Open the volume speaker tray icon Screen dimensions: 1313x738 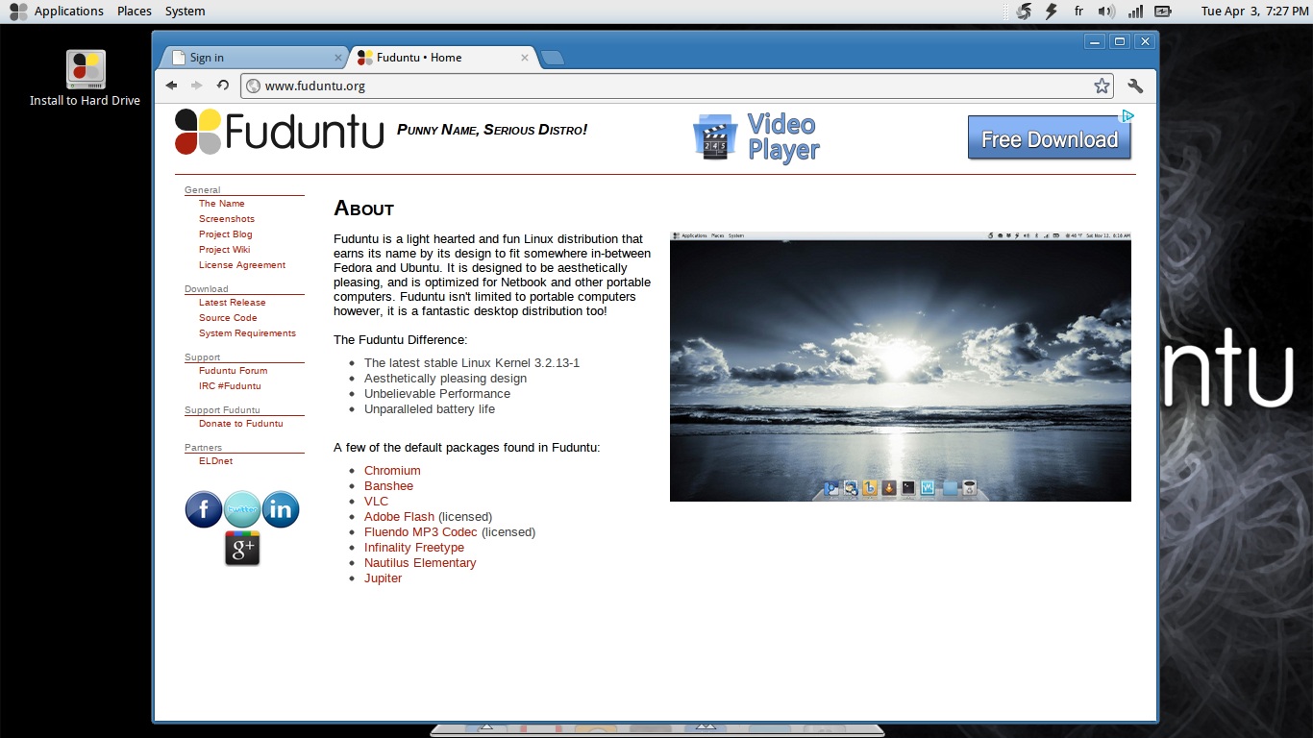click(x=1106, y=12)
